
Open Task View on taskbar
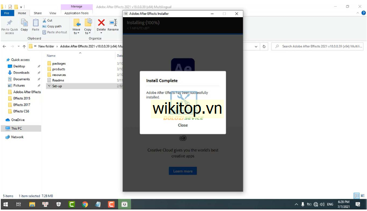click(18, 204)
